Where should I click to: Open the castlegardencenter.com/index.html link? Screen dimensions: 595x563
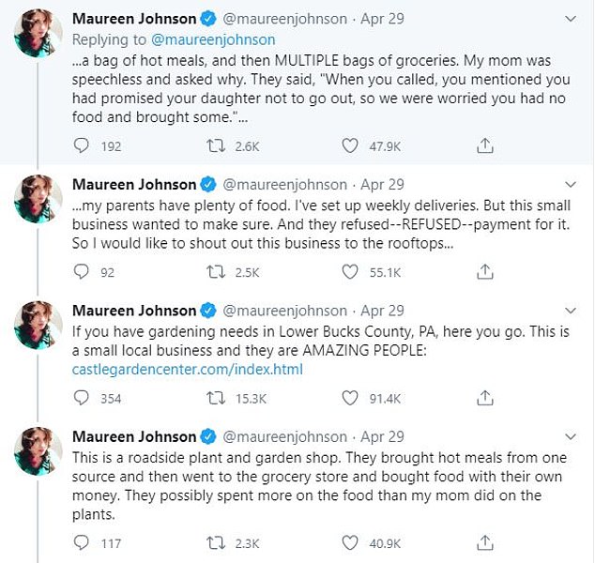[x=187, y=369]
